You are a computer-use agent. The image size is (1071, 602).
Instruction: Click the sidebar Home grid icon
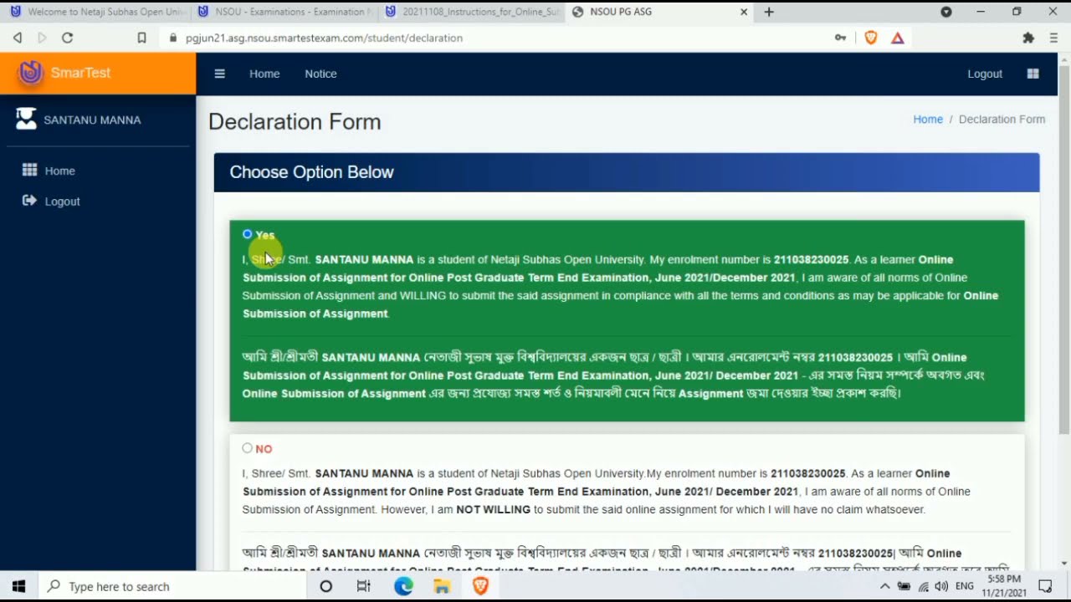pos(30,170)
